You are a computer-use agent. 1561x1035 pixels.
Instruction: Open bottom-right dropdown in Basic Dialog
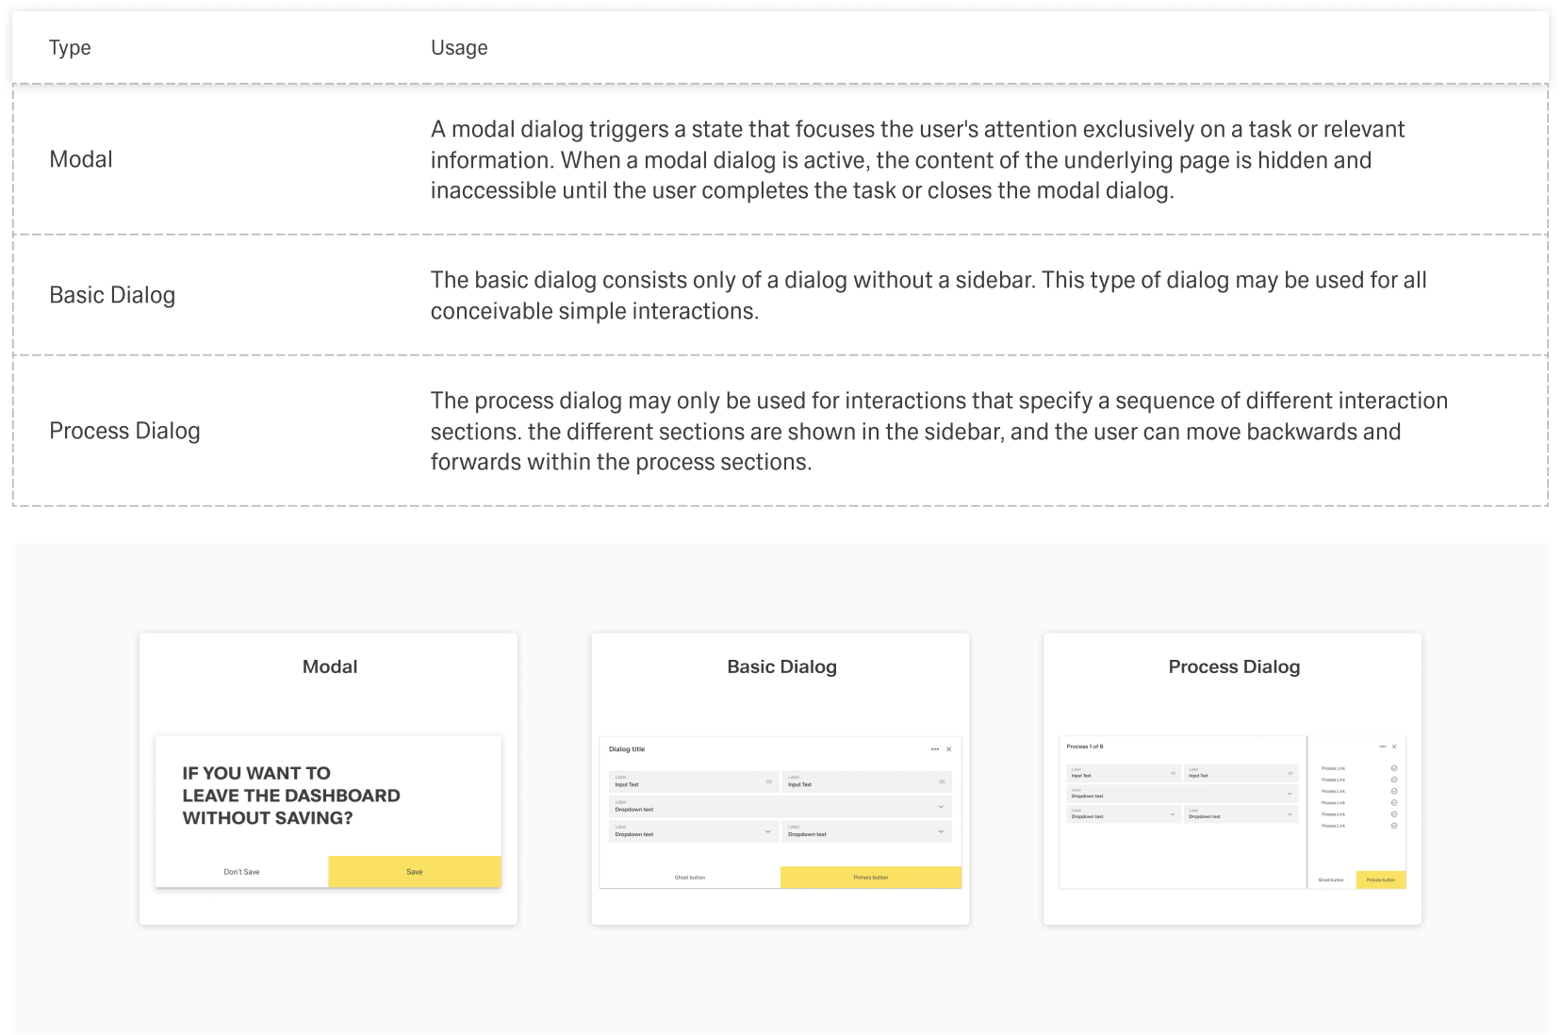[x=941, y=831]
